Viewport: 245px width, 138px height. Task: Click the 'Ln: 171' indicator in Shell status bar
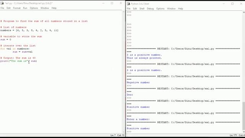click(x=233, y=135)
